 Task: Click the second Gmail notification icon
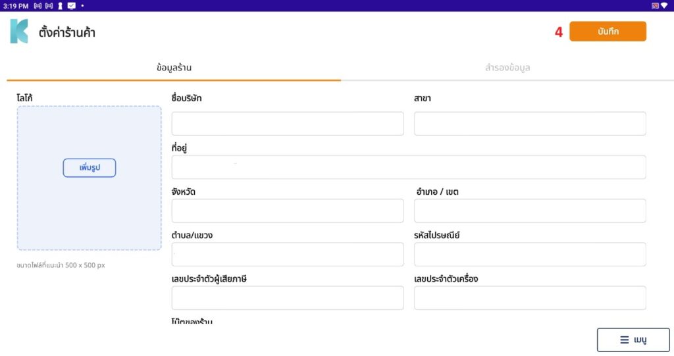tap(49, 5)
